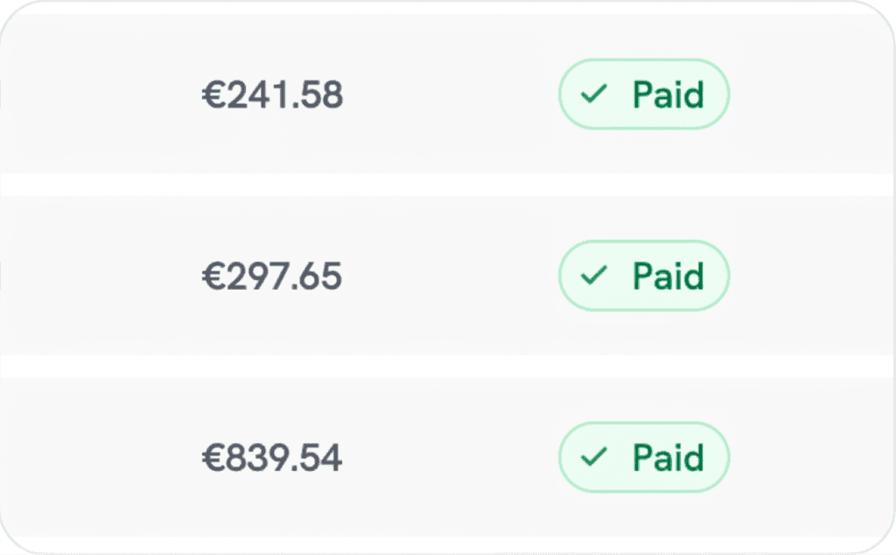Click the euro sign of the €241.58 amount

pos(213,95)
